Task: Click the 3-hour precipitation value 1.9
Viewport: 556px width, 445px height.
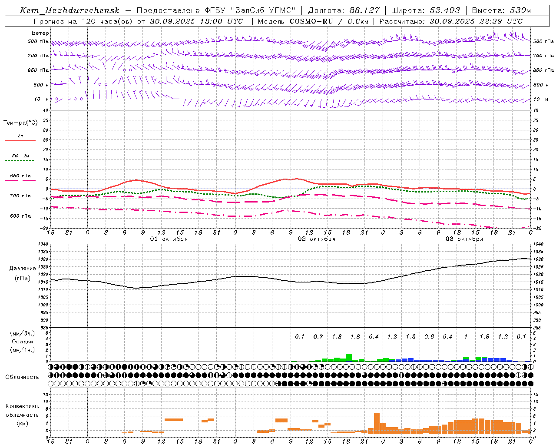Action: tap(485, 336)
